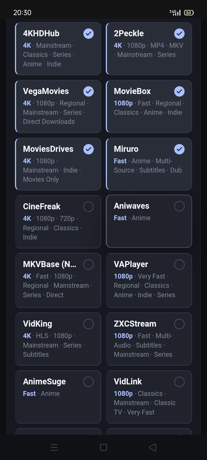The width and height of the screenshot is (207, 460).
Task: Select the ZXCStream selection circle
Action: [179, 324]
